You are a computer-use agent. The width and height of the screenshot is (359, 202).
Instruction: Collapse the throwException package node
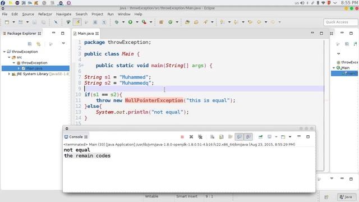point(13,63)
